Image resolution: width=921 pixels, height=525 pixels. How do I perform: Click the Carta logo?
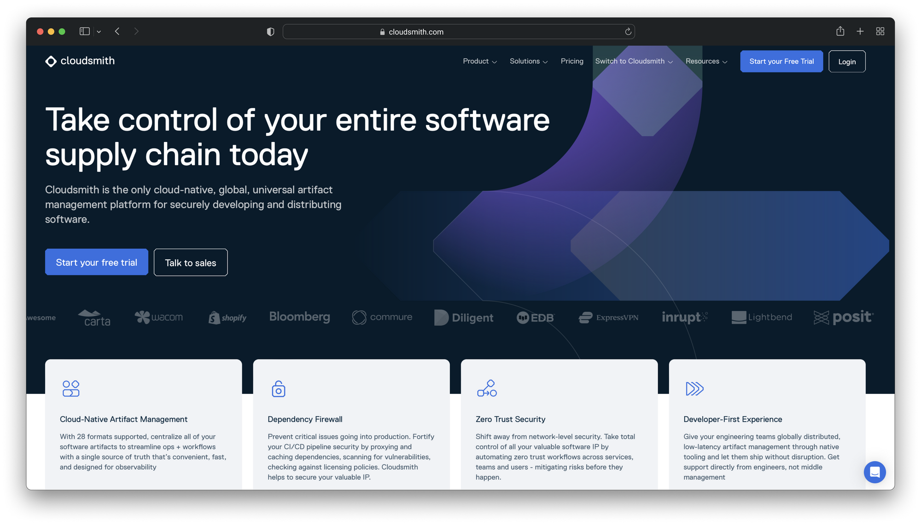click(94, 318)
